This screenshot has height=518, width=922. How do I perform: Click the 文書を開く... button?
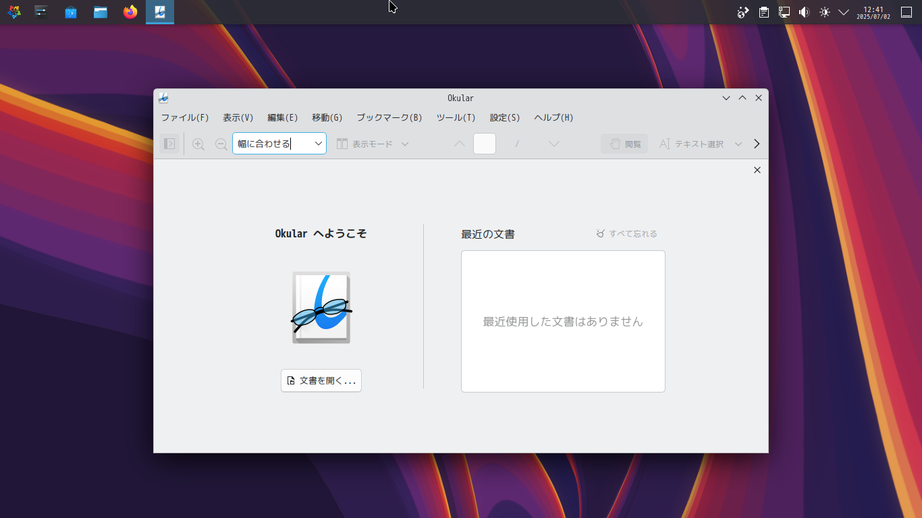coord(321,380)
